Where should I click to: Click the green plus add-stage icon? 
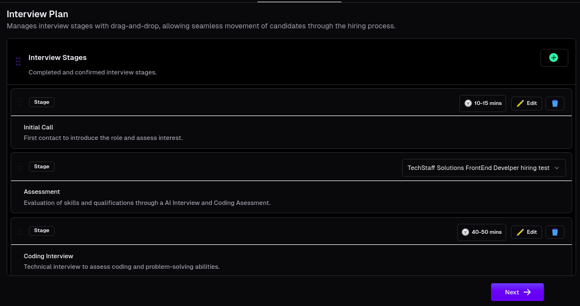tap(554, 58)
